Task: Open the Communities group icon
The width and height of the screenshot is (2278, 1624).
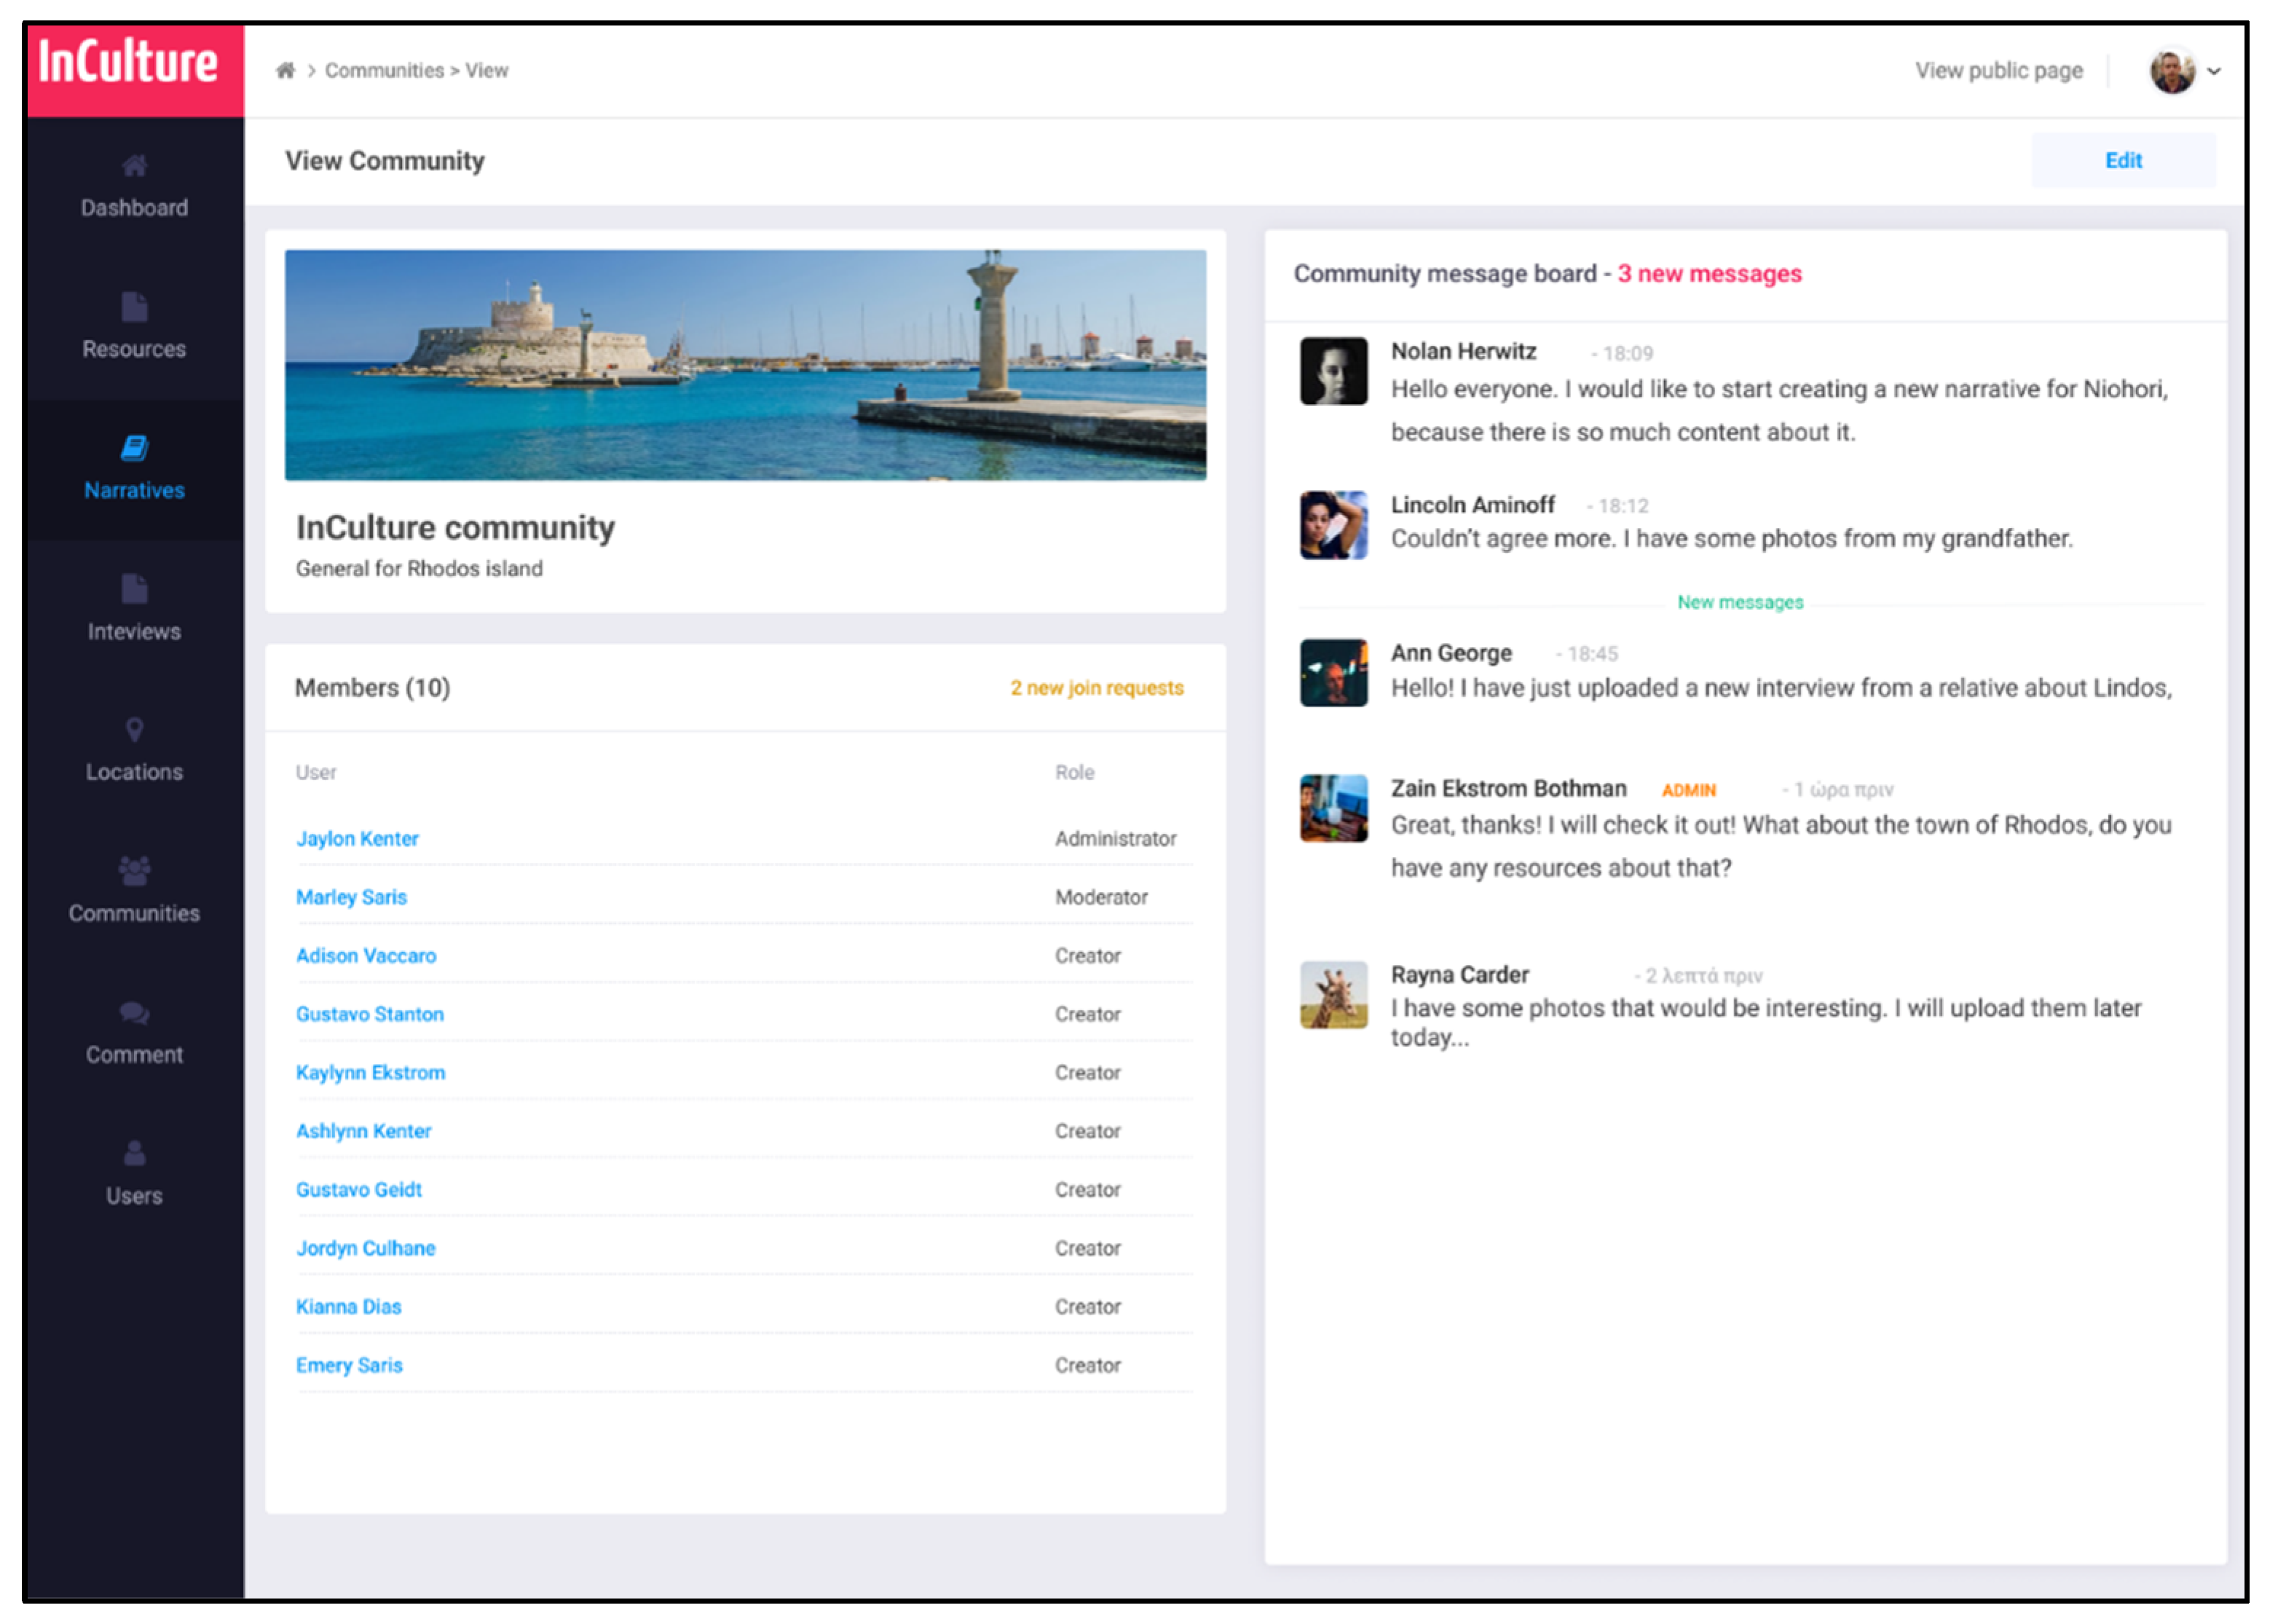Action: pyautogui.click(x=135, y=871)
